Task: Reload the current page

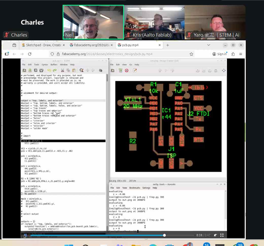Action: click(x=30, y=54)
